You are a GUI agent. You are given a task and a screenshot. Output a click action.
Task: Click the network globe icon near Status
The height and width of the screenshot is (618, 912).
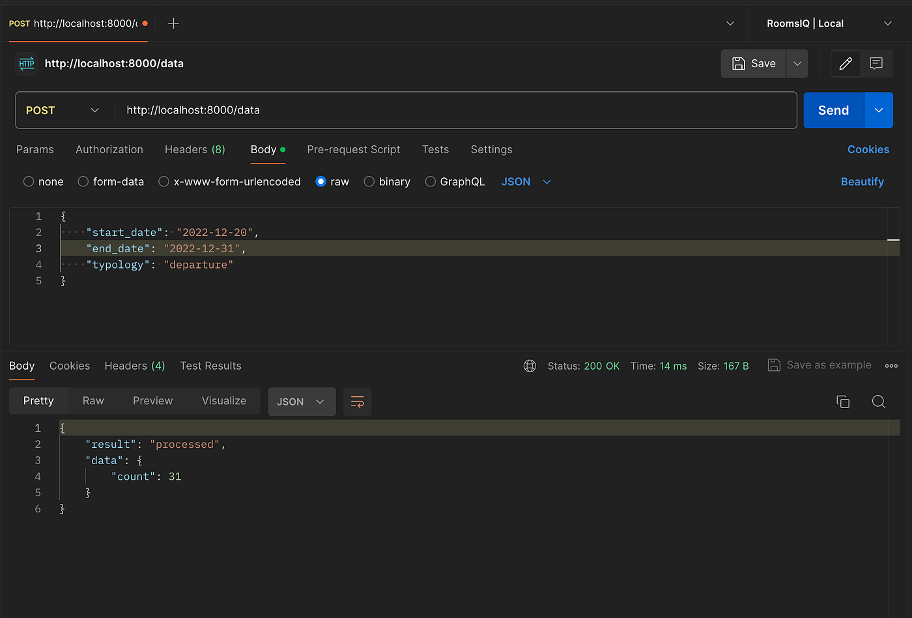(x=530, y=366)
